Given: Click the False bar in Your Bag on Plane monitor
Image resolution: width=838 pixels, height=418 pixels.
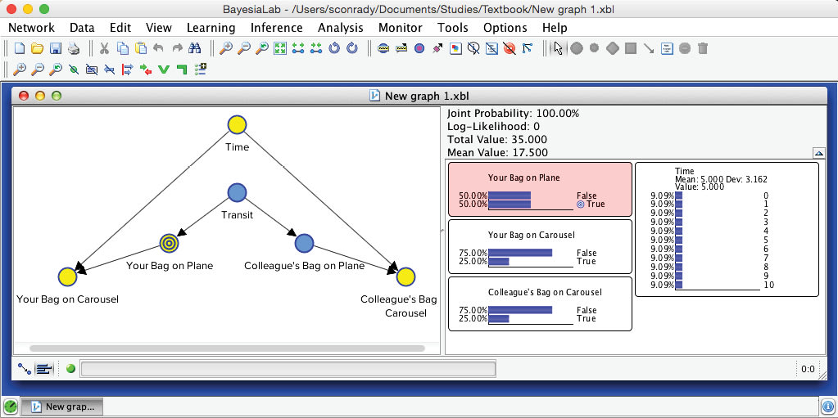Looking at the screenshot, I should pyautogui.click(x=510, y=196).
